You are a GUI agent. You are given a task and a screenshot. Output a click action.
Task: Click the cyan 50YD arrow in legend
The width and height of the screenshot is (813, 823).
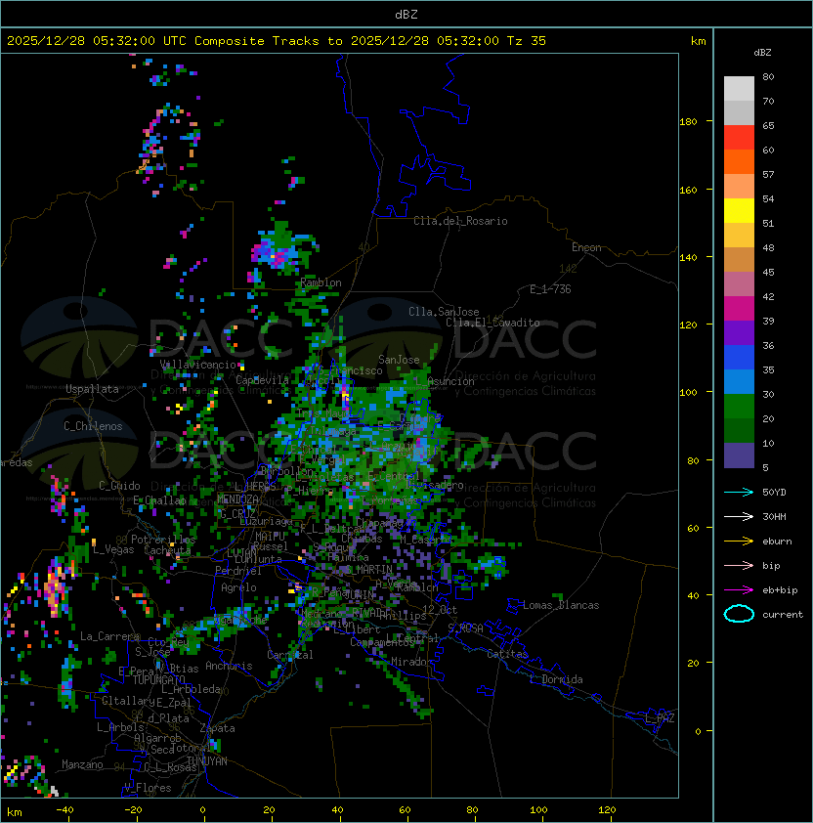[739, 492]
